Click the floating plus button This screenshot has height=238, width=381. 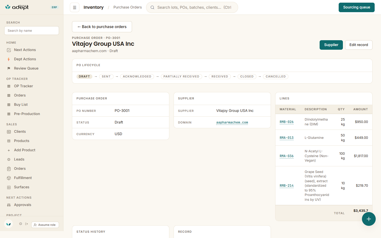[x=369, y=219]
